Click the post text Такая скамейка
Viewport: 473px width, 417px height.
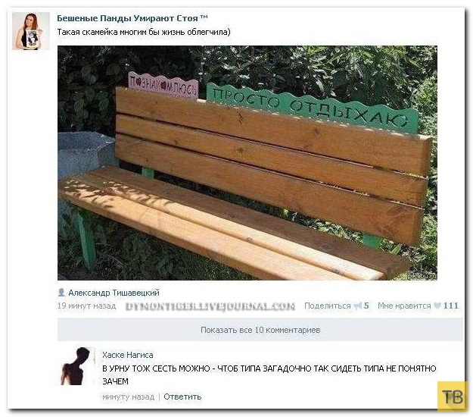[144, 32]
